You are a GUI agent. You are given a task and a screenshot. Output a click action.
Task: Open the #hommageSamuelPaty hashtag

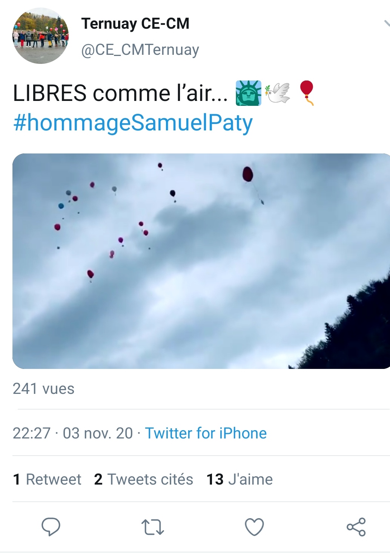pos(133,123)
